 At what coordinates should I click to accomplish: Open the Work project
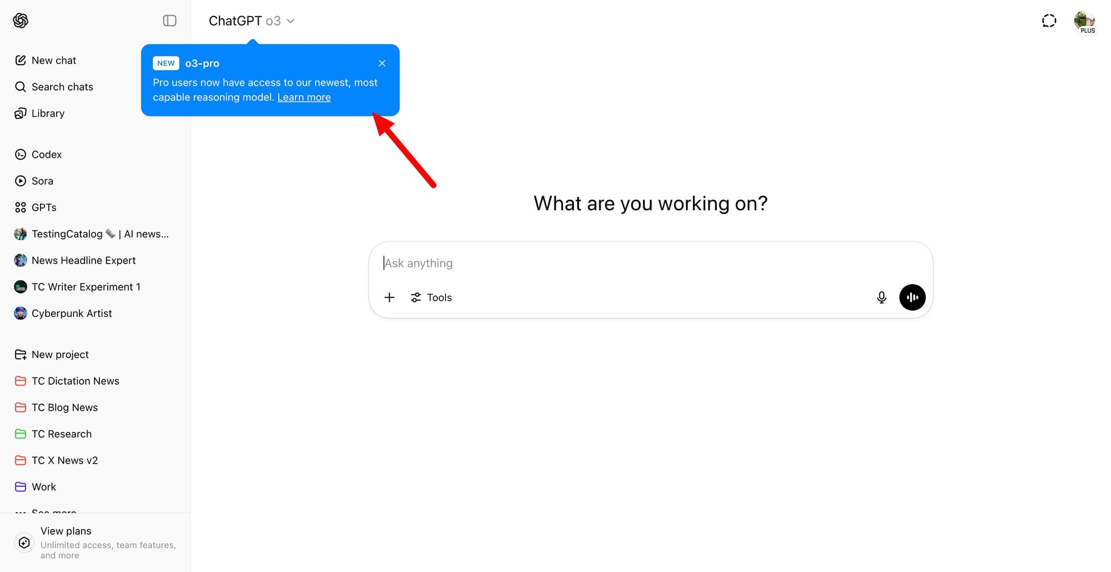click(96, 487)
